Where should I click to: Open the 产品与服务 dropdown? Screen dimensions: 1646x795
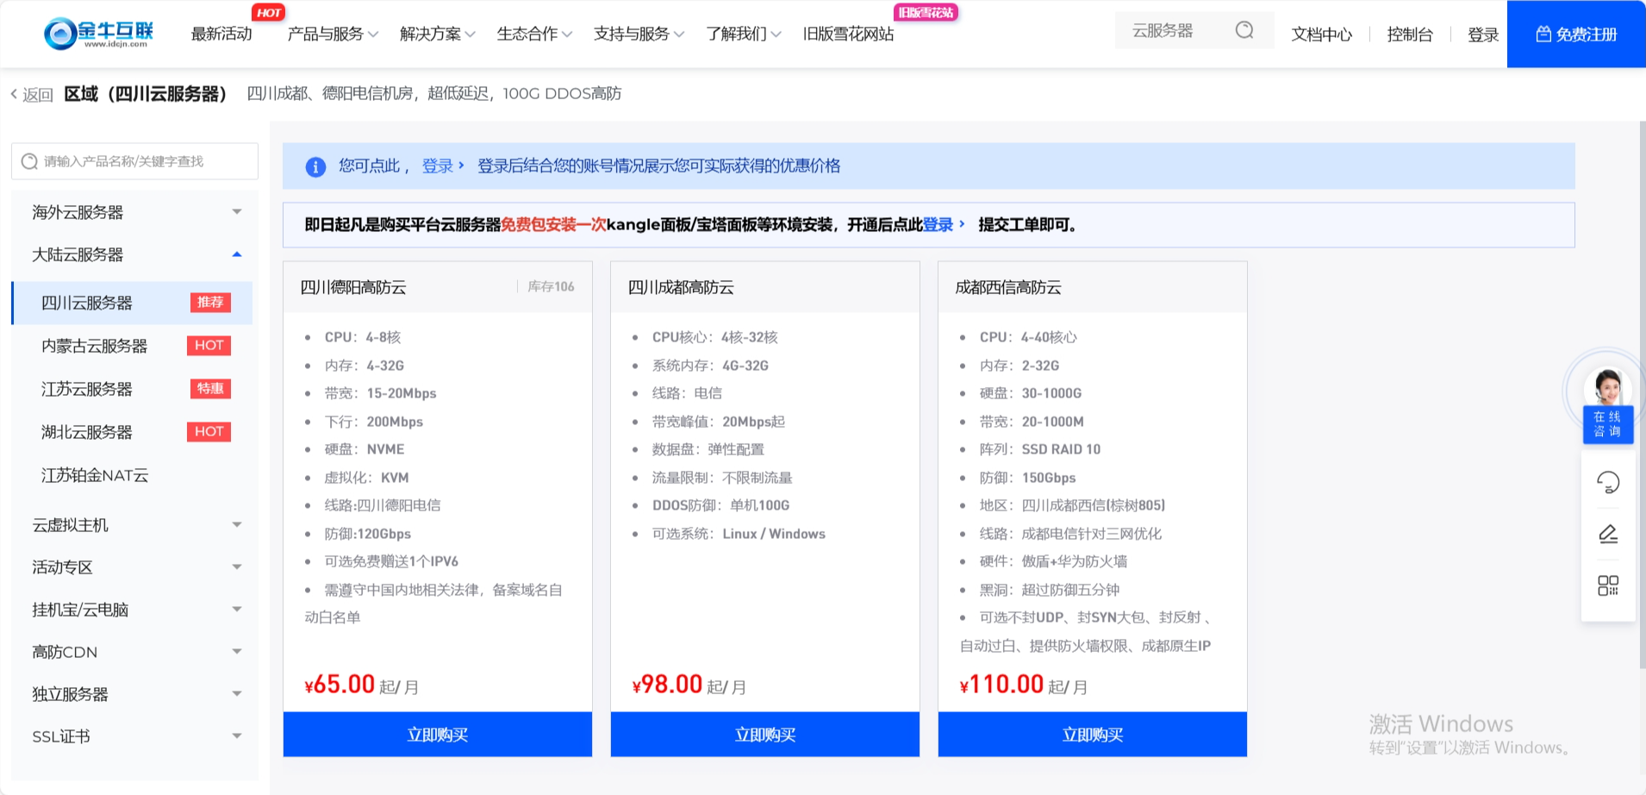coord(327,34)
